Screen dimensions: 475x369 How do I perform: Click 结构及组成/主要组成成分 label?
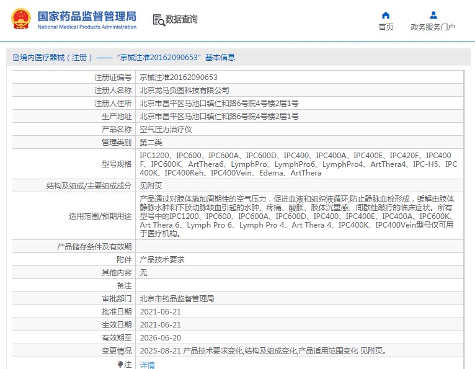tap(89, 185)
